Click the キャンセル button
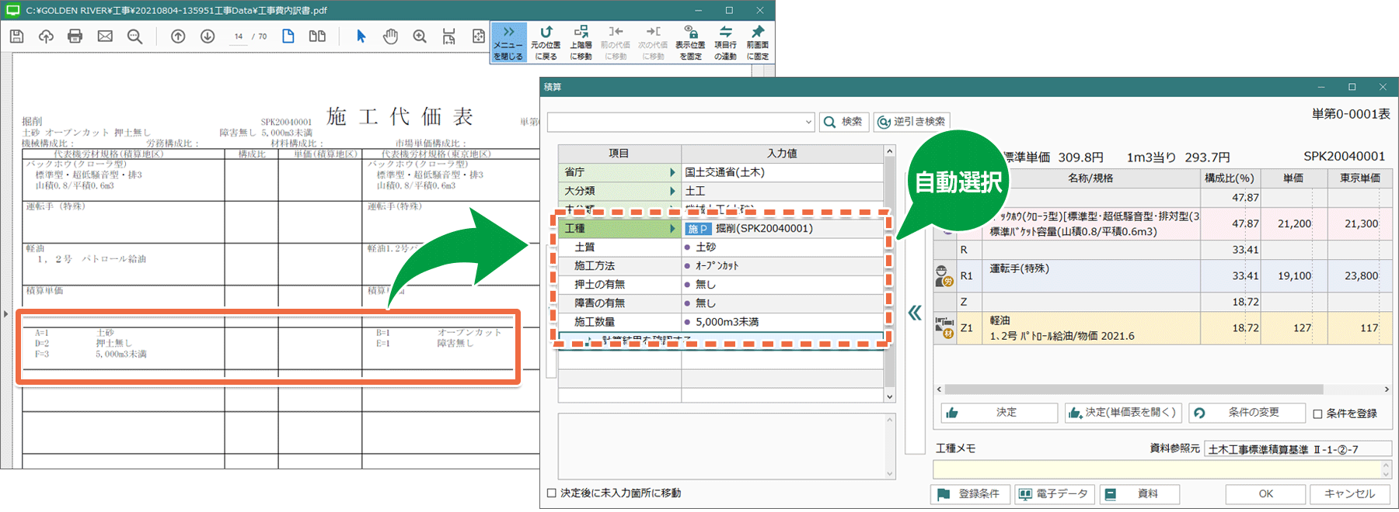1399x512 pixels. tap(1350, 494)
